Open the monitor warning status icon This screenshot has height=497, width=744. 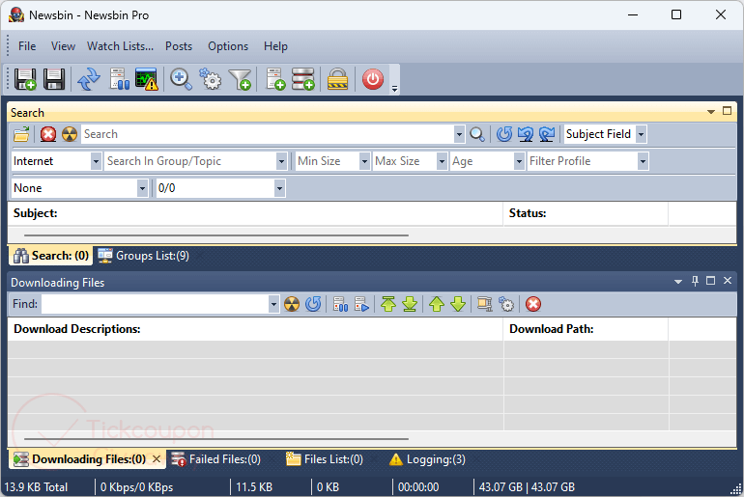(x=146, y=79)
